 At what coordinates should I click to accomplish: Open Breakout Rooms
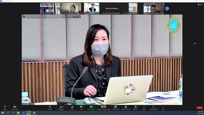click(x=126, y=108)
